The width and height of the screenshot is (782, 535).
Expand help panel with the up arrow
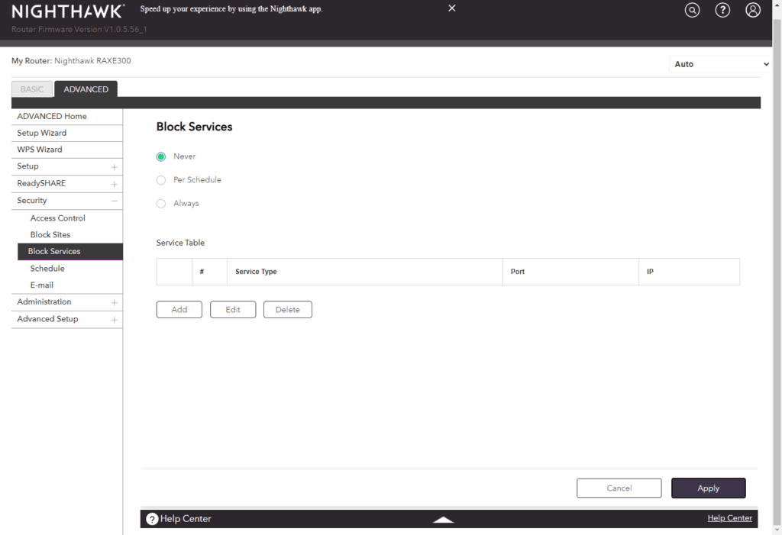(443, 520)
